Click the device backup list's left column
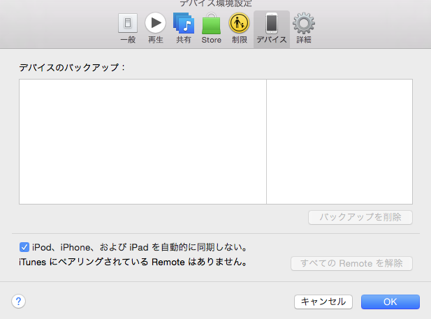Viewport: 431px width, 319px height. [143, 142]
